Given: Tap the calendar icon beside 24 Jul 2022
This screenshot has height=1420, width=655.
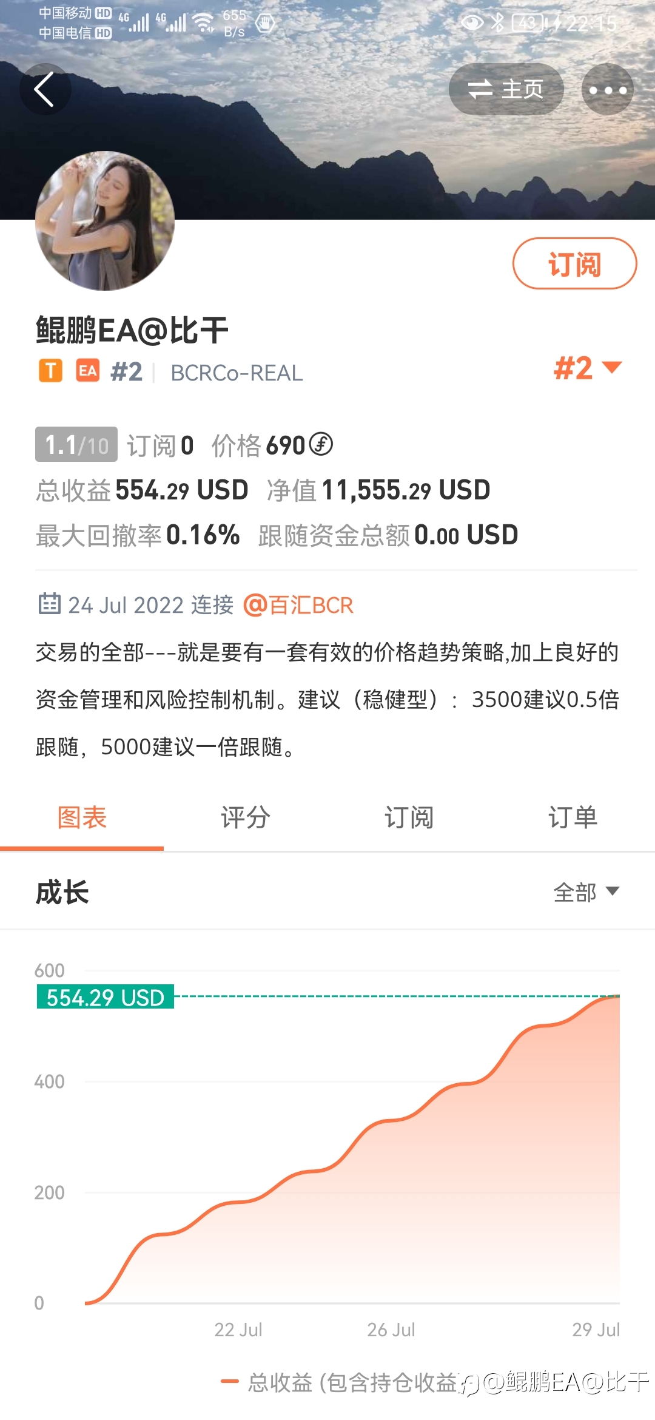Looking at the screenshot, I should click(49, 604).
